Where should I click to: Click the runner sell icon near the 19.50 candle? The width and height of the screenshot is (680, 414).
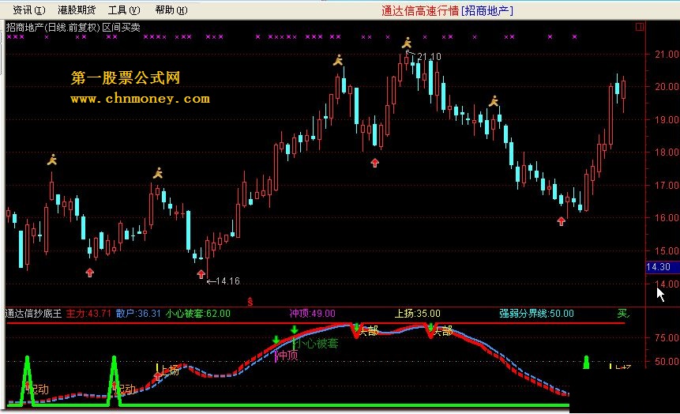[494, 102]
